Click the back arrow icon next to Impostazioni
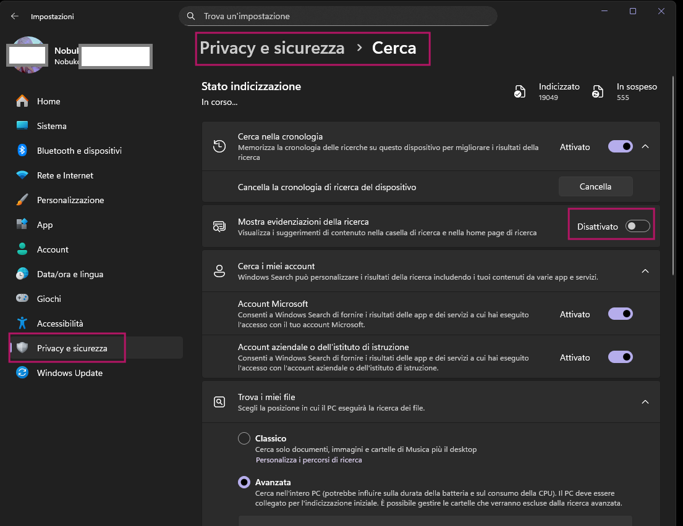 point(15,16)
